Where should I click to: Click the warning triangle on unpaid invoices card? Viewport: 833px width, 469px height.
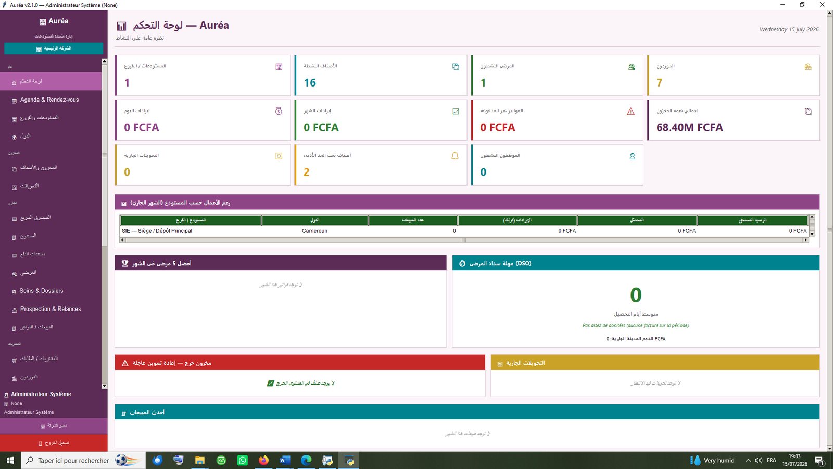pos(631,111)
